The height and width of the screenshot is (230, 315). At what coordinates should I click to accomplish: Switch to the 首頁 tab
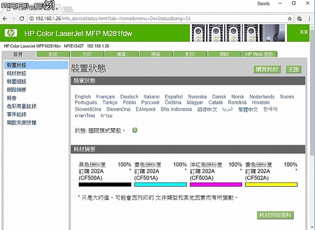(x=18, y=54)
